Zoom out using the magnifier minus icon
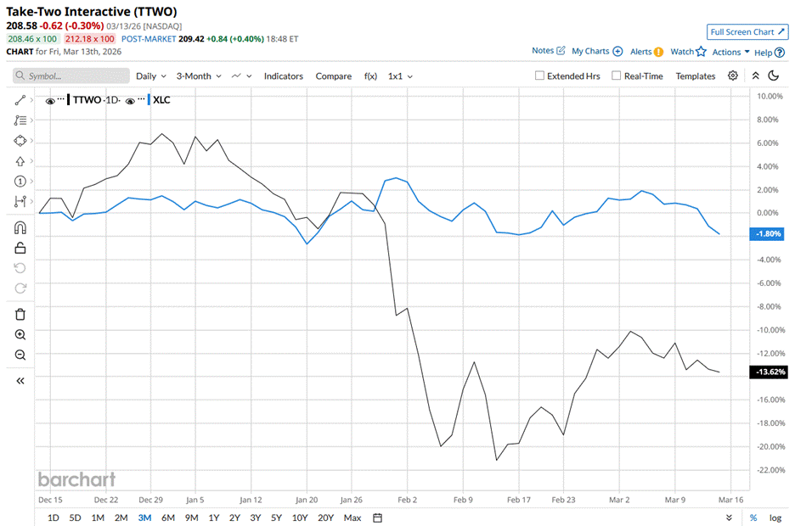 tap(20, 355)
